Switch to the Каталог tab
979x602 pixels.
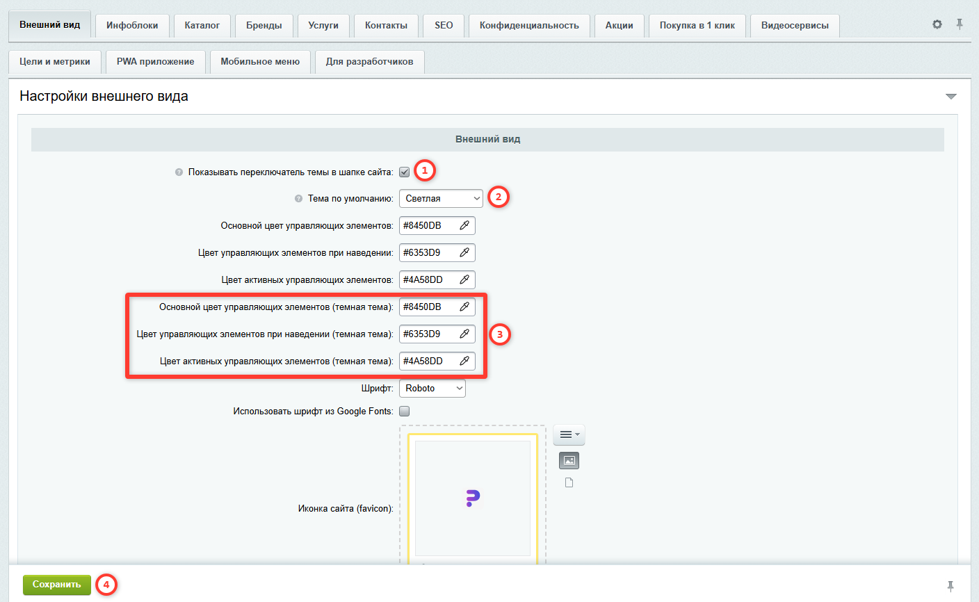tap(202, 25)
